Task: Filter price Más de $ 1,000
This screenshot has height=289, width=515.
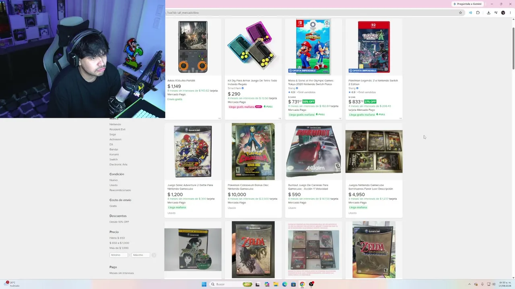Action: [x=119, y=248]
